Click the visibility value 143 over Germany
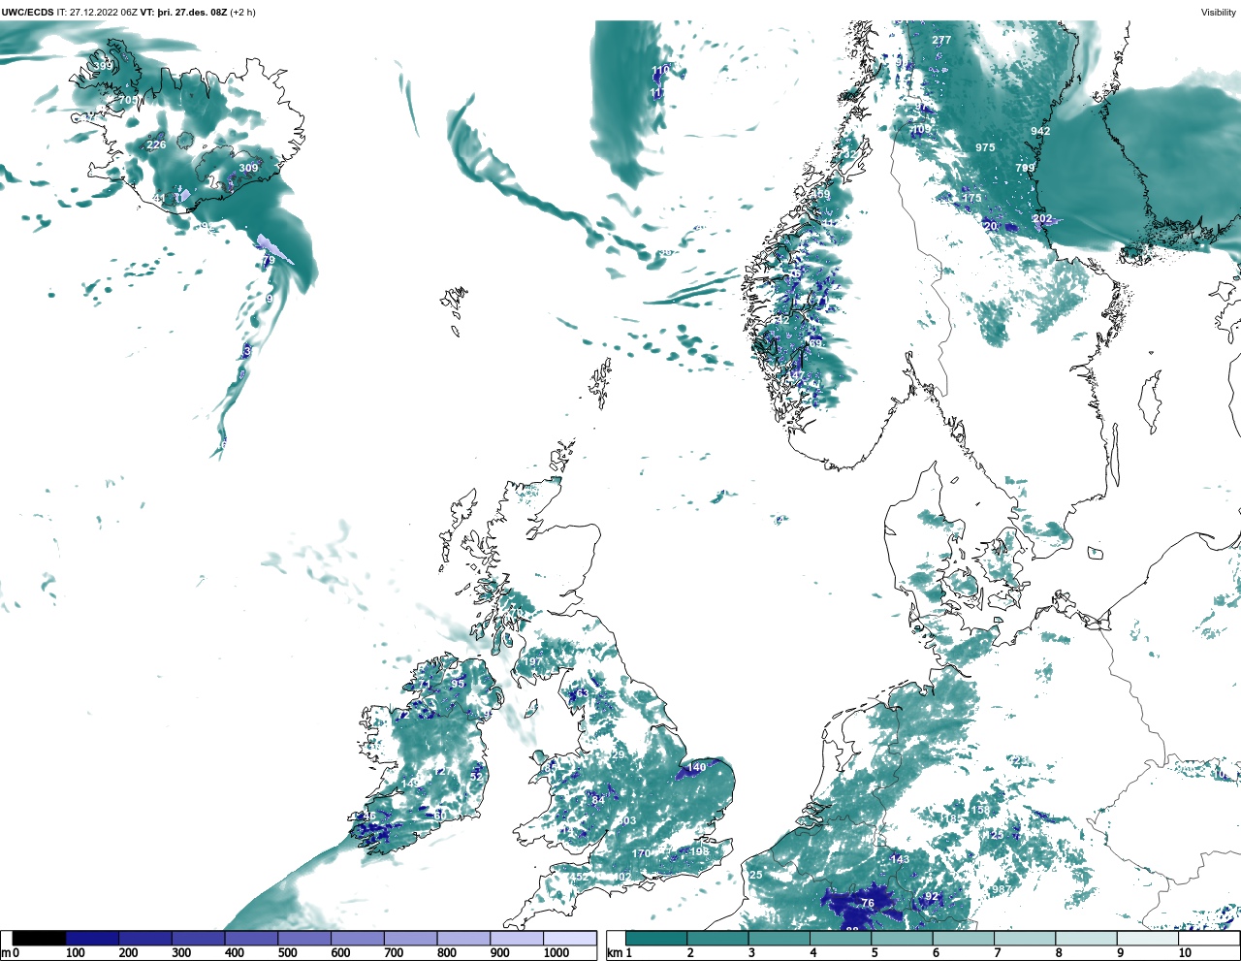Viewport: 1241px width, 961px height. (x=900, y=859)
